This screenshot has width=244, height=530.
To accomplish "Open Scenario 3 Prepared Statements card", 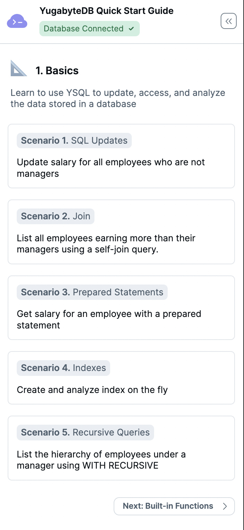I will [121, 308].
